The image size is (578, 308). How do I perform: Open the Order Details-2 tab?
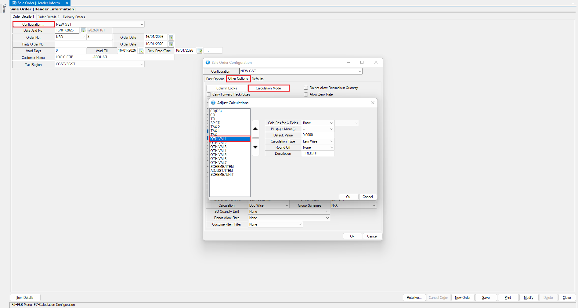tap(48, 17)
